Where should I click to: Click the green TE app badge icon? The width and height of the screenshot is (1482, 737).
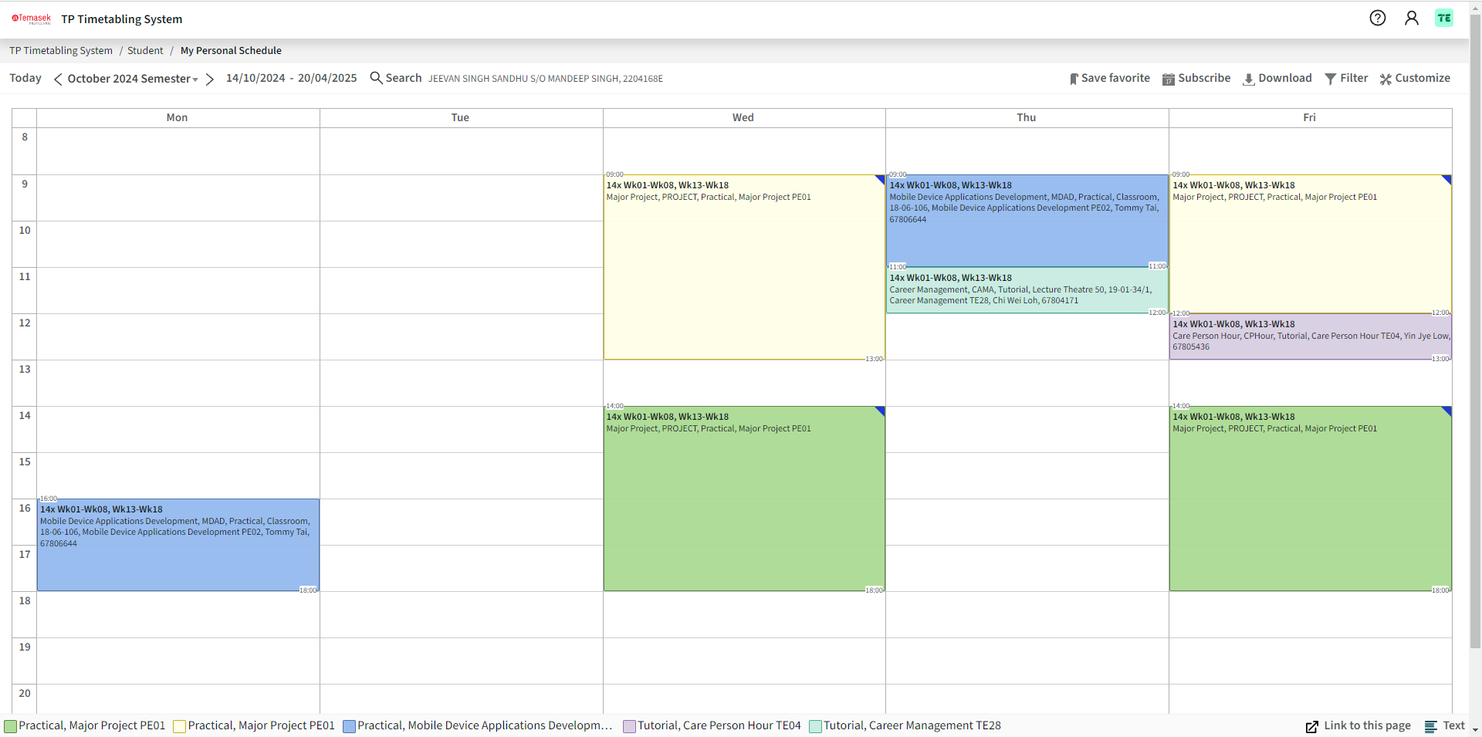coord(1443,18)
